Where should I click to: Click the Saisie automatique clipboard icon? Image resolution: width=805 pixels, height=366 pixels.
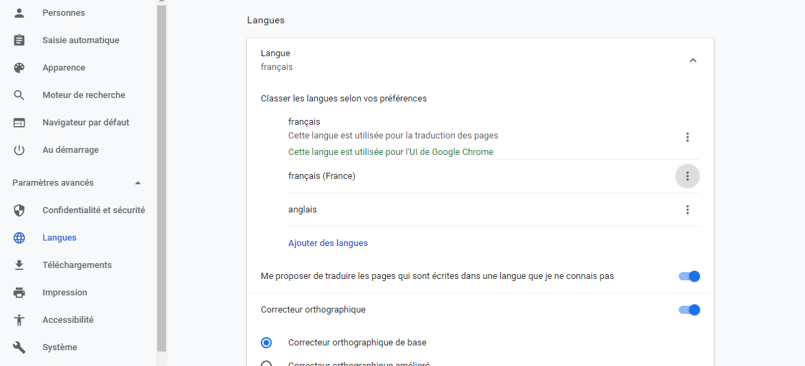19,40
